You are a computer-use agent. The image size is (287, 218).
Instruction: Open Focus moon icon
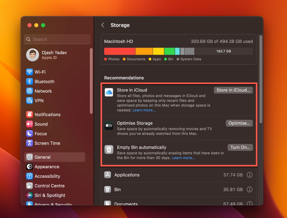coord(29,134)
